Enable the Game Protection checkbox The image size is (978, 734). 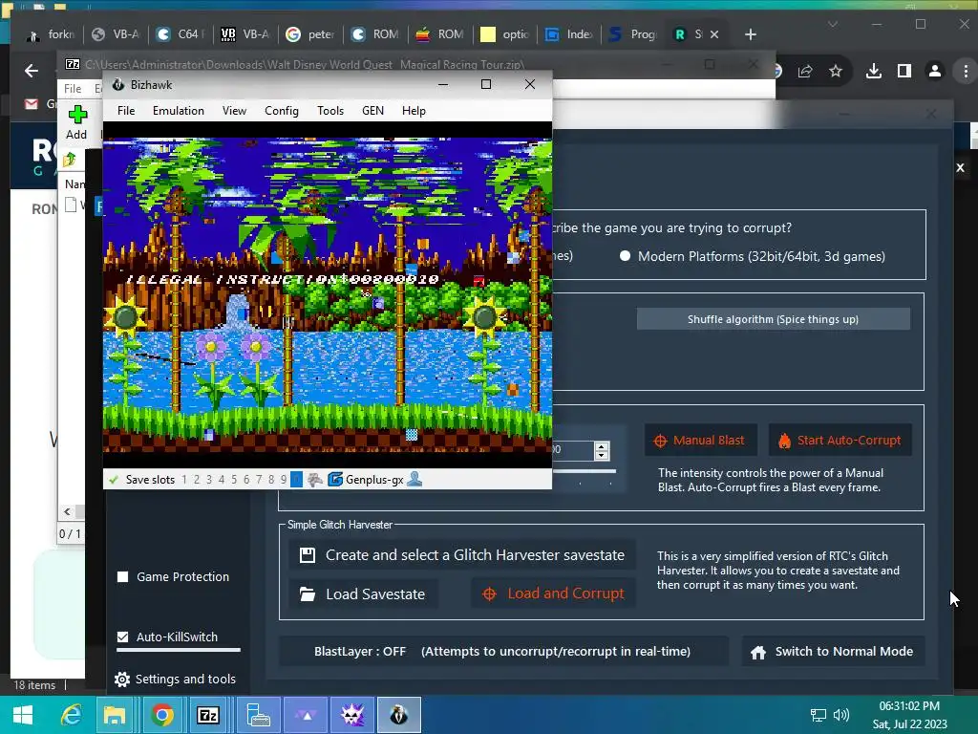pos(123,576)
